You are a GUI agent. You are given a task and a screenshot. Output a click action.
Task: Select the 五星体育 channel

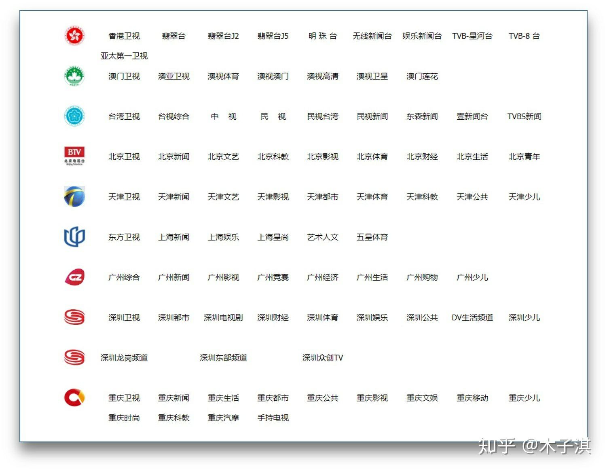tap(372, 237)
